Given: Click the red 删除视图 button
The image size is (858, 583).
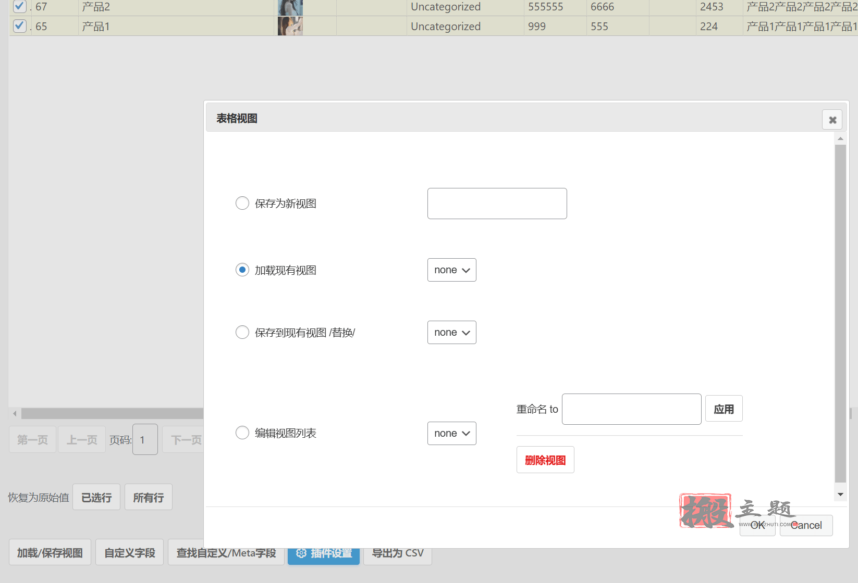Looking at the screenshot, I should [545, 460].
